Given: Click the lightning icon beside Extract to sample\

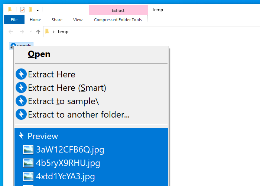Looking at the screenshot, I should tap(21, 101).
